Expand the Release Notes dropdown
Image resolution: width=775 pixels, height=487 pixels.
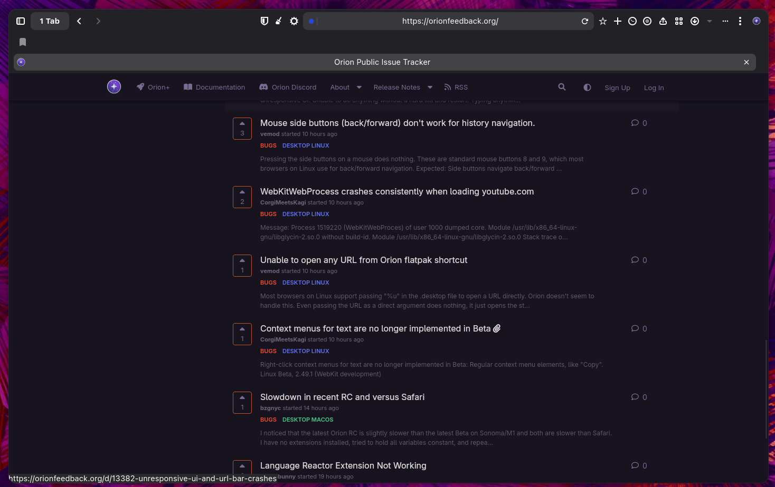pos(403,87)
